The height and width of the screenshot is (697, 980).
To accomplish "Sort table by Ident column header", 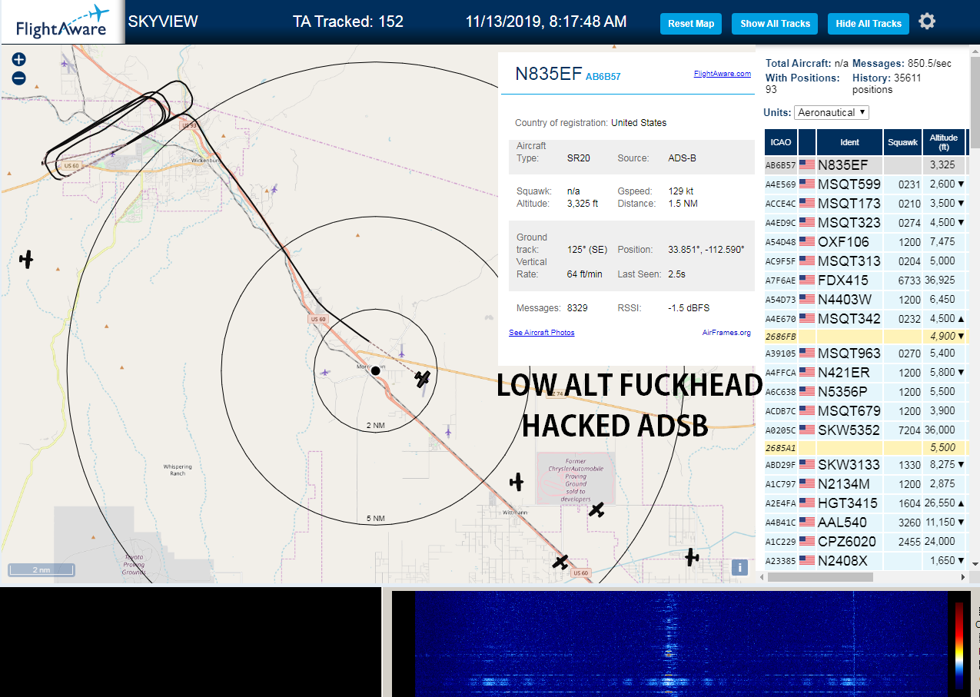I will click(x=849, y=142).
